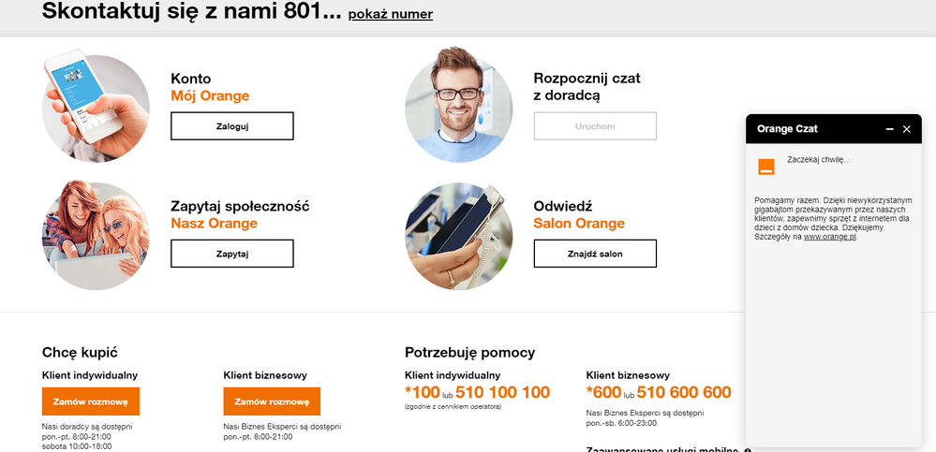Open the two women community photo

96,236
